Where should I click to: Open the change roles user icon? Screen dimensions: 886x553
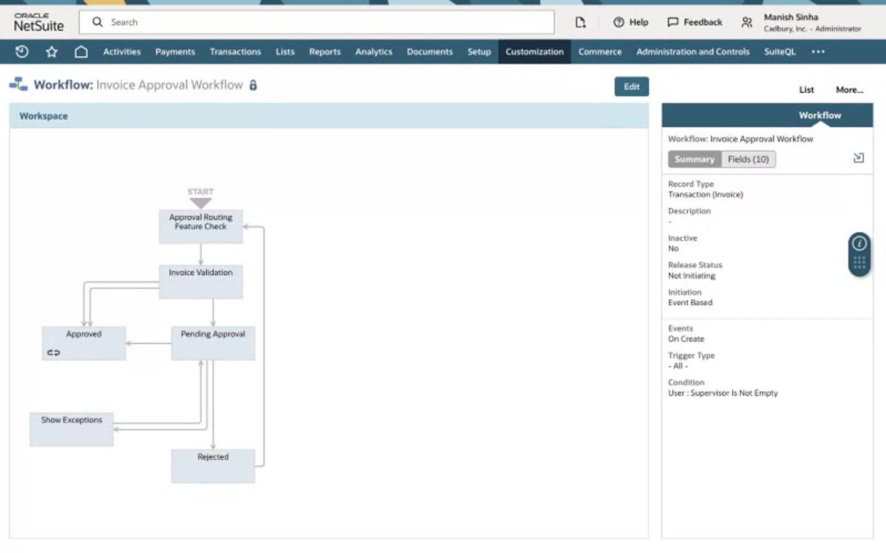(x=746, y=22)
